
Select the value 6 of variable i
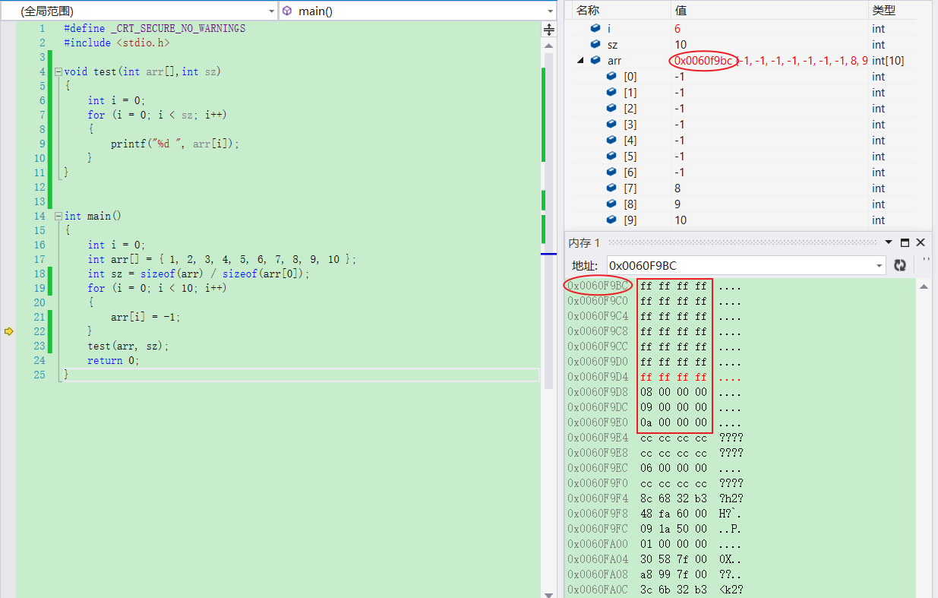click(677, 28)
